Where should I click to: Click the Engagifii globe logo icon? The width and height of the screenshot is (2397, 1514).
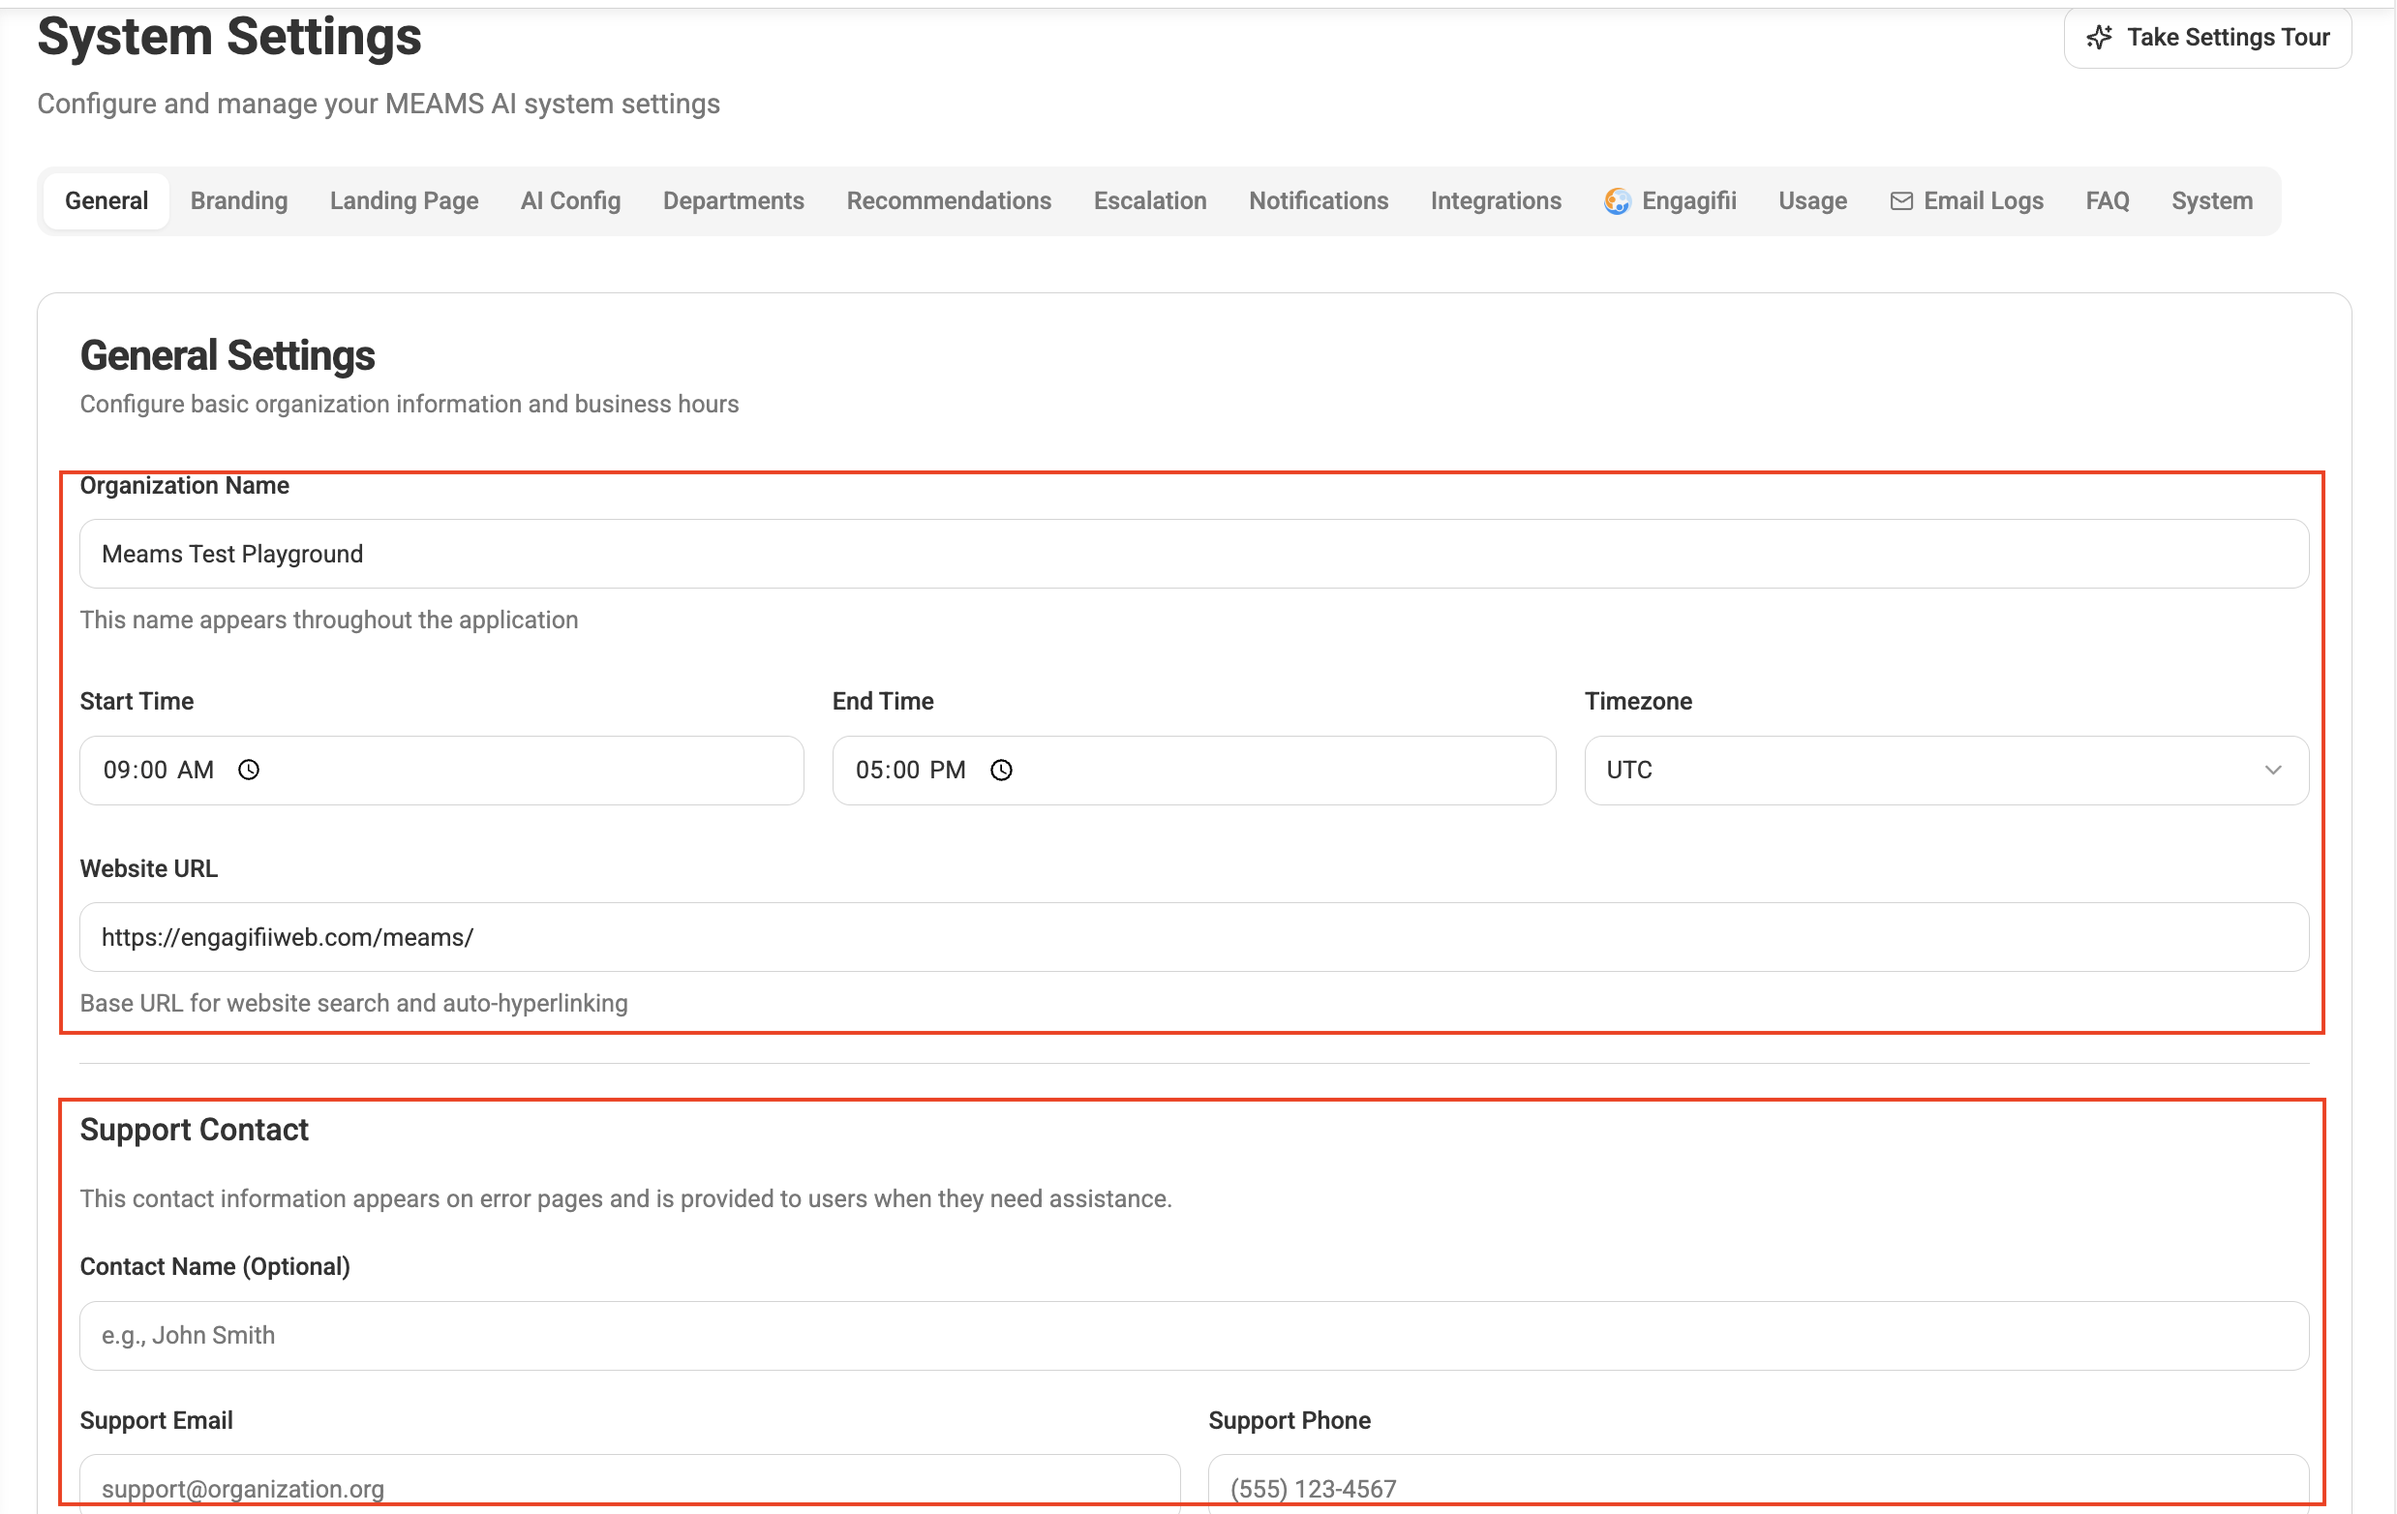click(1617, 201)
